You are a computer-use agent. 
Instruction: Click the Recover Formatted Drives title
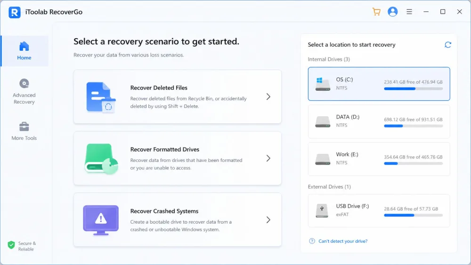pos(164,149)
